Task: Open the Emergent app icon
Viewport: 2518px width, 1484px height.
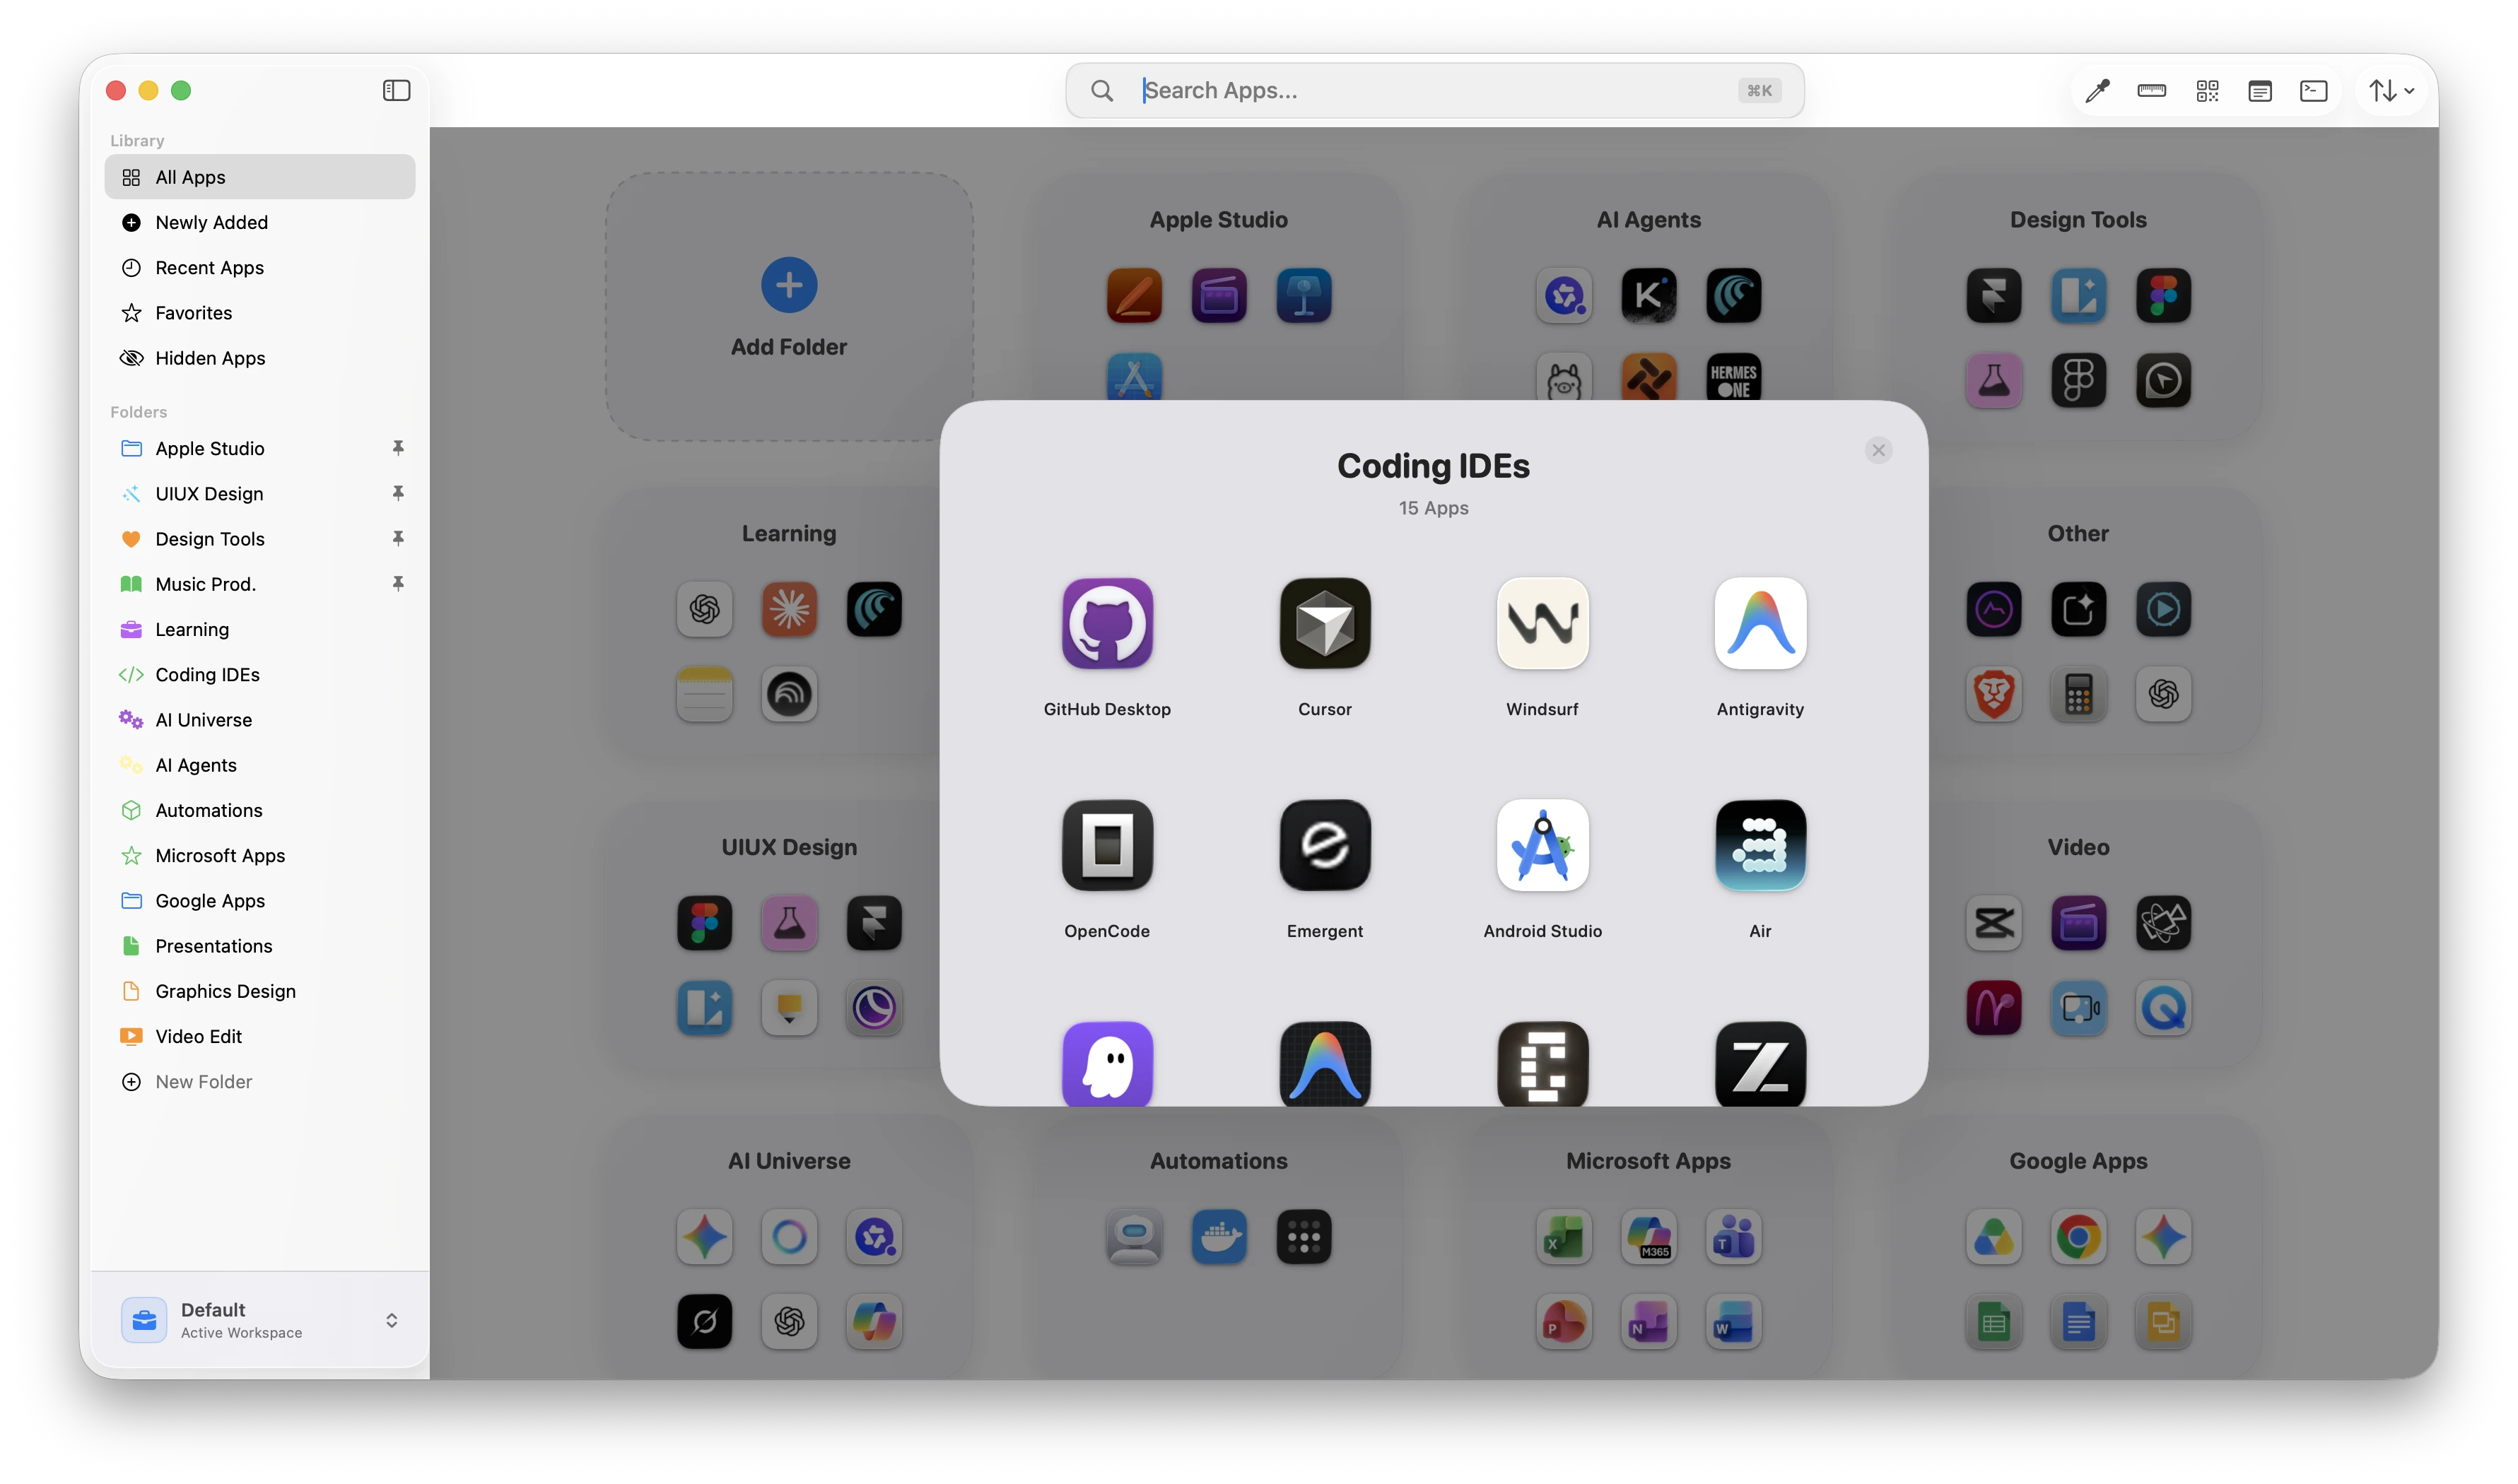Action: click(1325, 845)
